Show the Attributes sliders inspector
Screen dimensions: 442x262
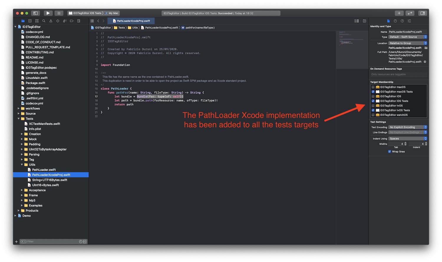click(409, 21)
